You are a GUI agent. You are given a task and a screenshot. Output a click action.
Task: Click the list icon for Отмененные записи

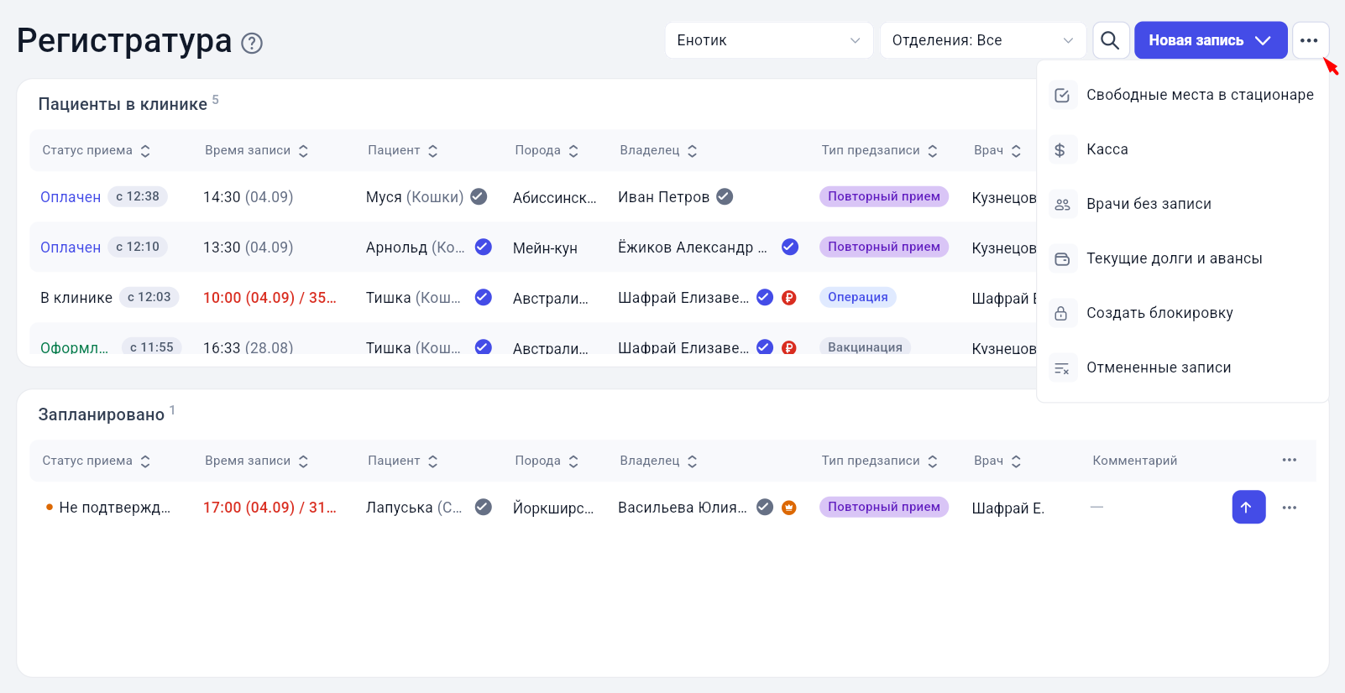click(x=1062, y=367)
